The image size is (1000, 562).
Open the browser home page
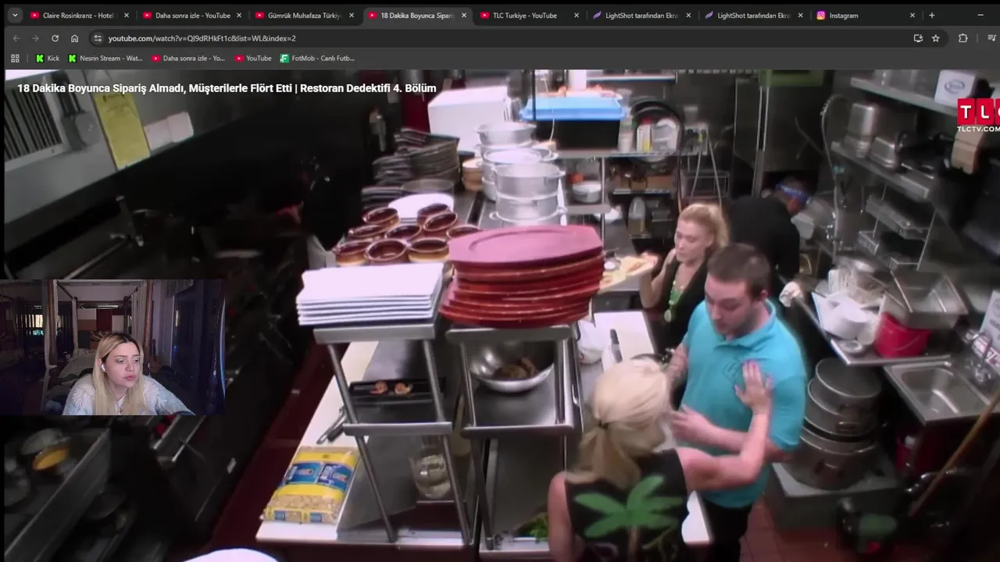pyautogui.click(x=74, y=38)
